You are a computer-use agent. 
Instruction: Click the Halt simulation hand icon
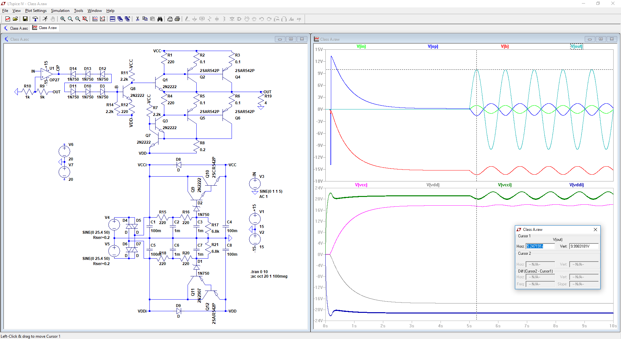click(53, 19)
